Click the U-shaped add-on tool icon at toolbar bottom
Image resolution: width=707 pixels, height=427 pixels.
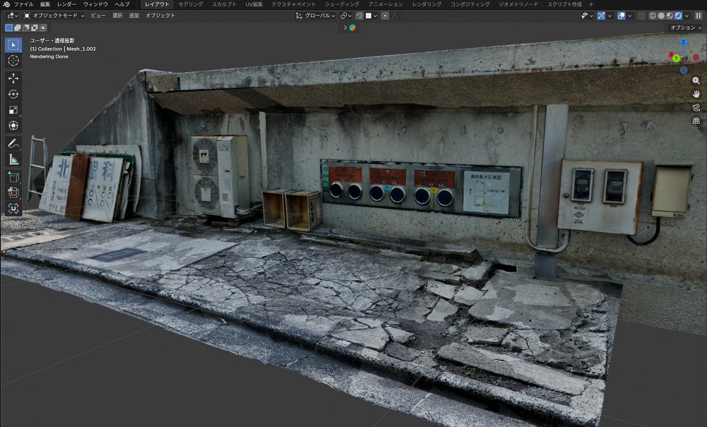(14, 208)
